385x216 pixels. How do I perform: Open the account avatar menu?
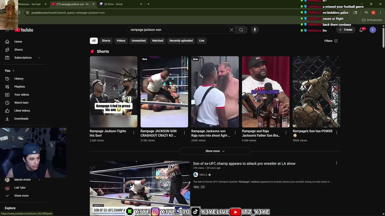pyautogui.click(x=373, y=30)
